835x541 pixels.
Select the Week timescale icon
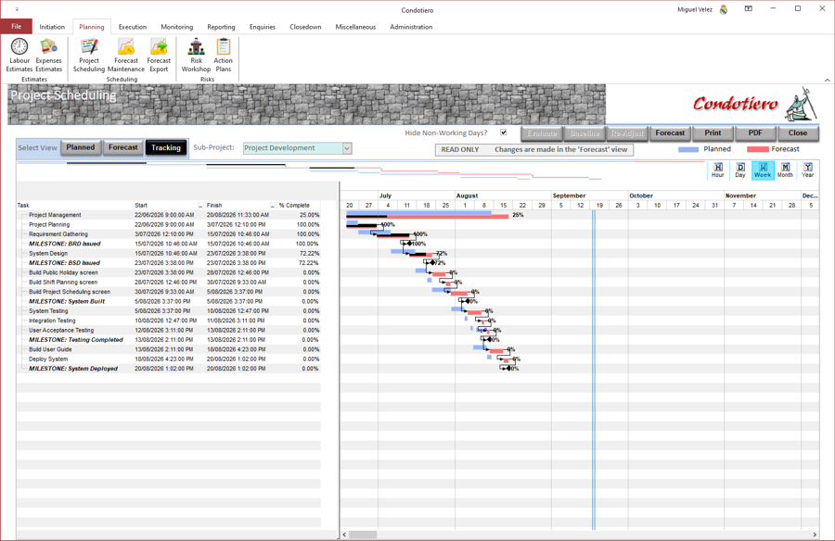pyautogui.click(x=763, y=170)
